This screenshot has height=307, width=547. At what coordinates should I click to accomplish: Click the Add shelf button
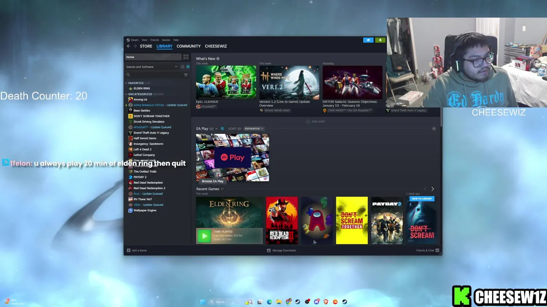point(315,122)
